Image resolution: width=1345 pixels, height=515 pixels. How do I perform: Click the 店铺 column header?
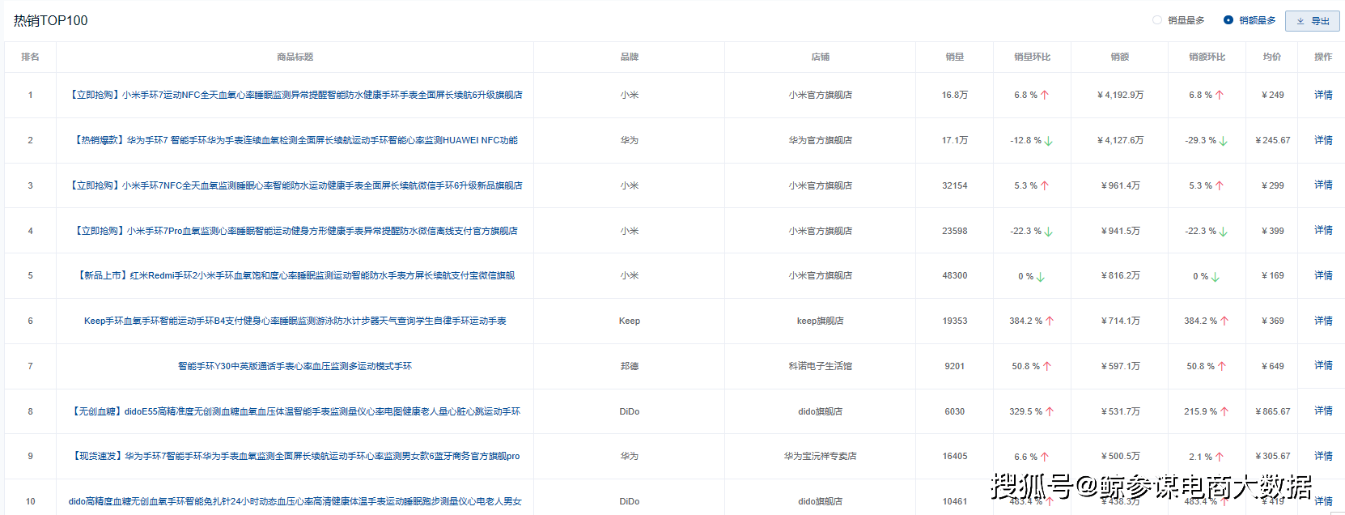point(821,57)
